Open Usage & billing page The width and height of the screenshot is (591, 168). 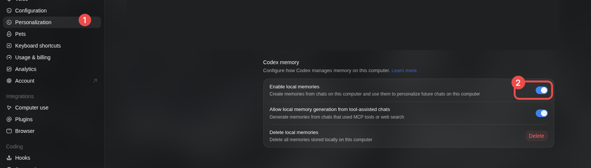tap(52, 57)
